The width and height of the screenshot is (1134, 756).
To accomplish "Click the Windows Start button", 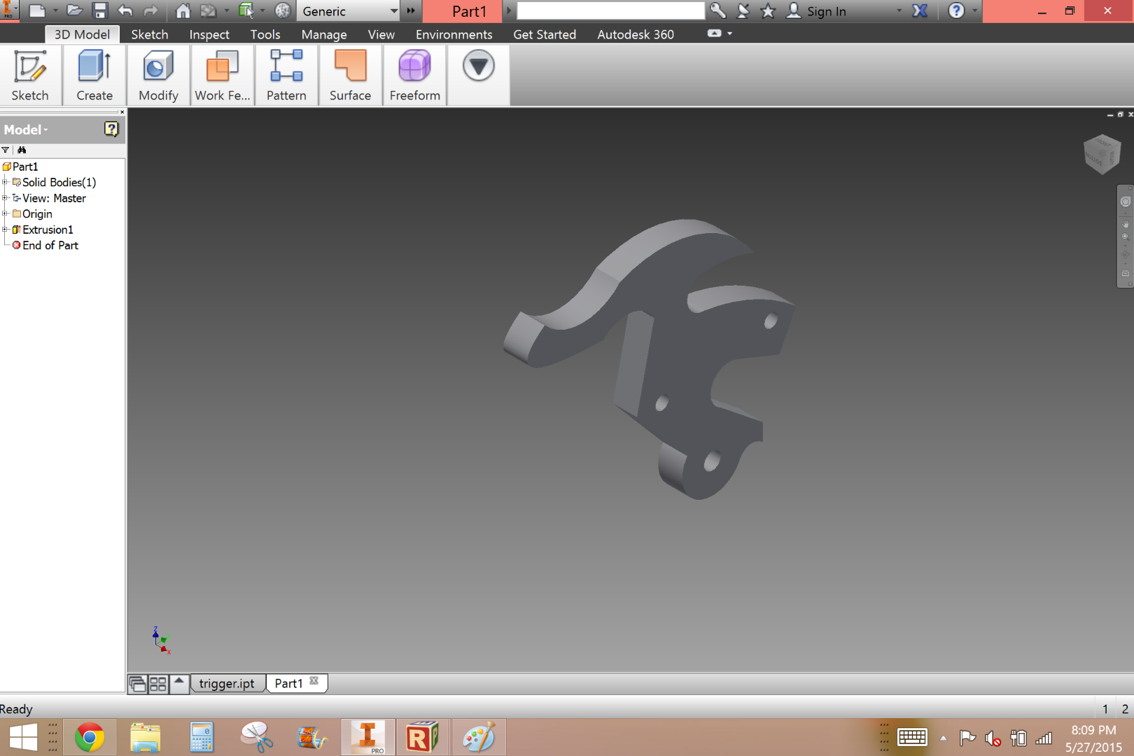I will coord(23,738).
